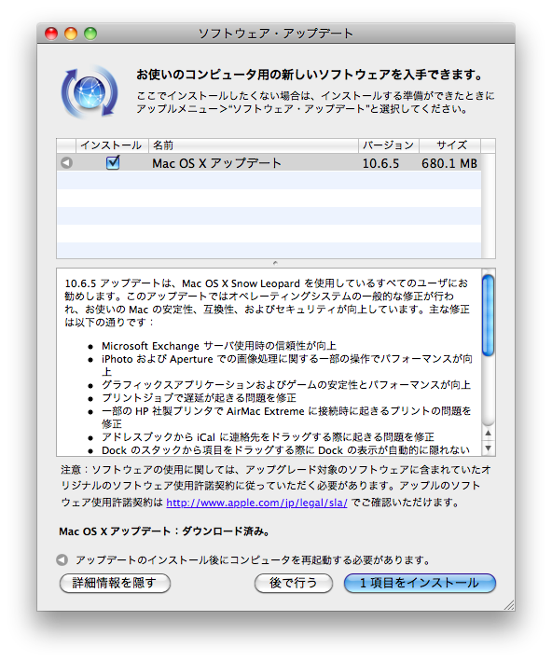Screen dimensions: 552x662
Task: Click the pane splitter handle below the list
Action: tap(275, 263)
